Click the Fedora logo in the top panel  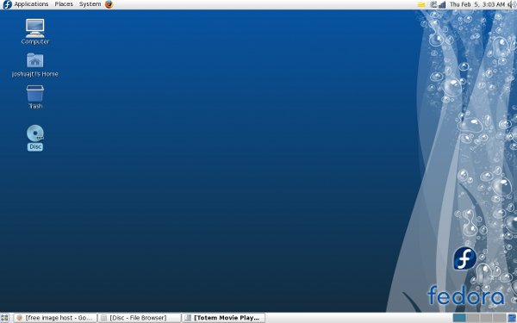point(7,4)
